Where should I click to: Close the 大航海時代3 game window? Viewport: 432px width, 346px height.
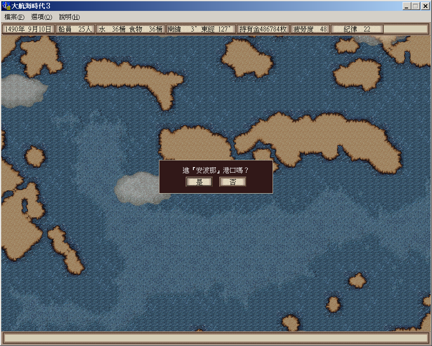point(424,6)
